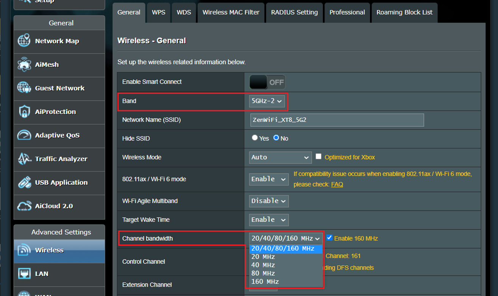Screen dimensions: 498x296
Task: Open the Roaming Block List tab
Action: 405,12
